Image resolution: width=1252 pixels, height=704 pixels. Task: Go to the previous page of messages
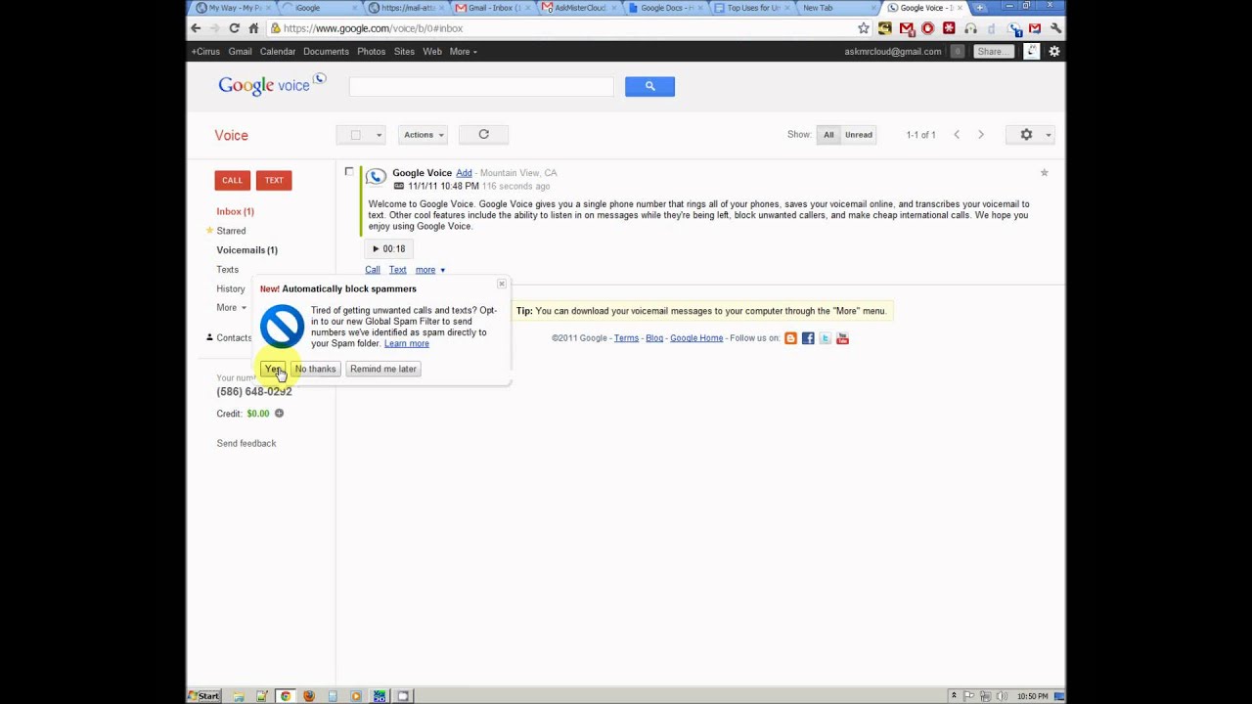957,135
